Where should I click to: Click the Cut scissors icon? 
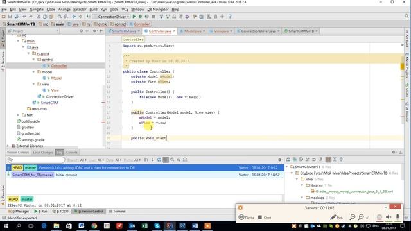coord(39,17)
